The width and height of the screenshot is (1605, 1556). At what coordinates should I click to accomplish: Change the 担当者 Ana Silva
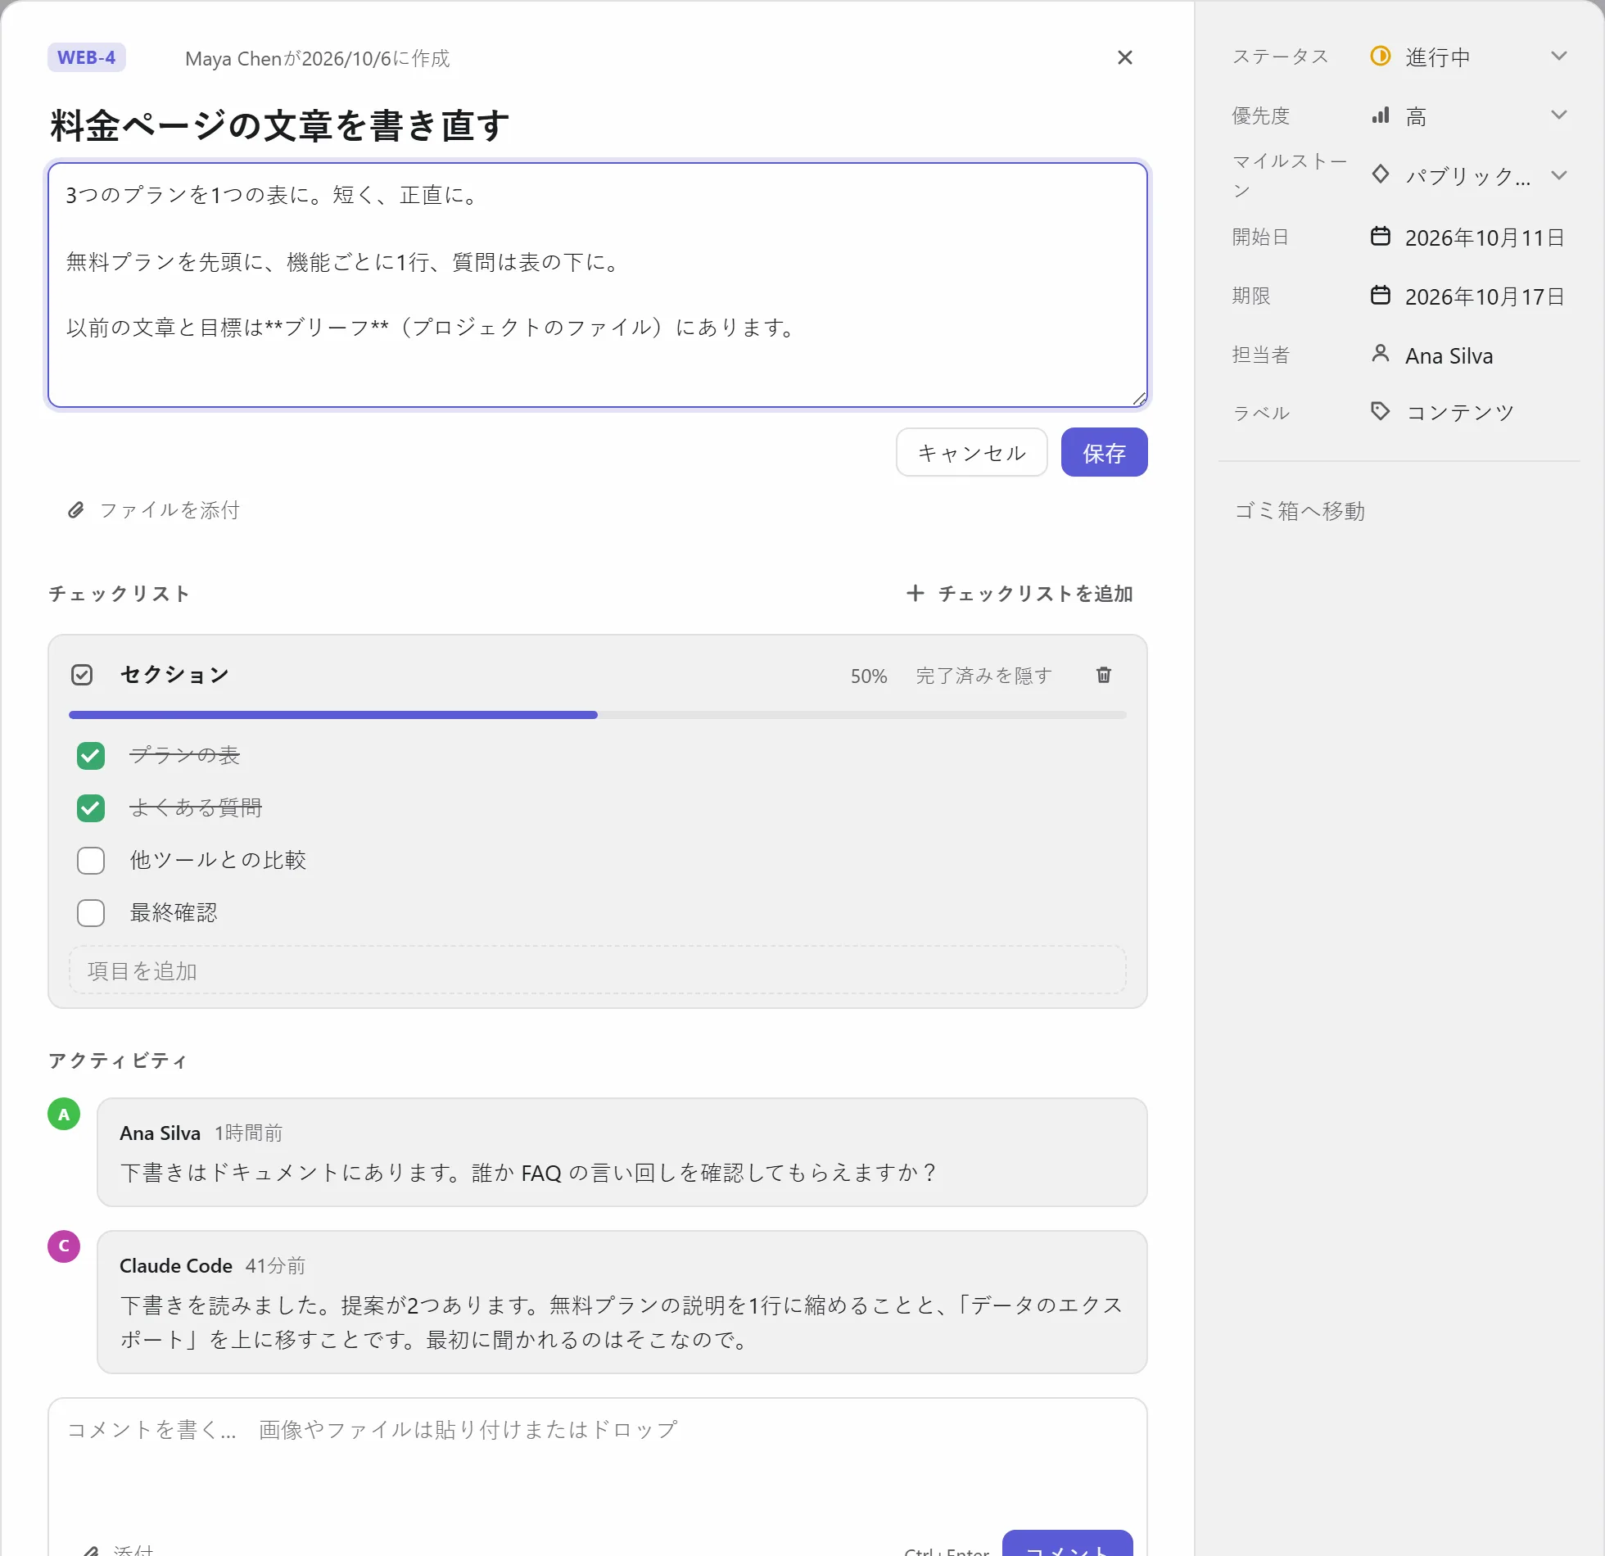(1449, 355)
